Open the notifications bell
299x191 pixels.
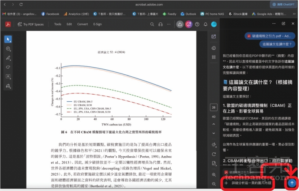click(206, 24)
